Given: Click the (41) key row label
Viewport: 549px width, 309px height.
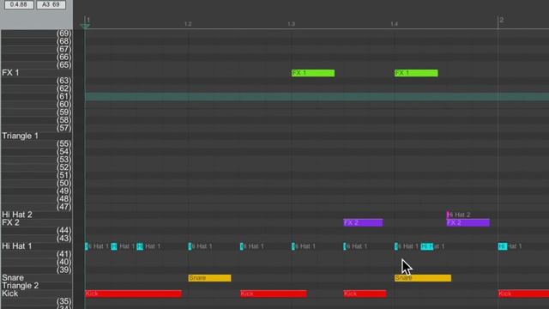Looking at the screenshot, I should click(64, 254).
